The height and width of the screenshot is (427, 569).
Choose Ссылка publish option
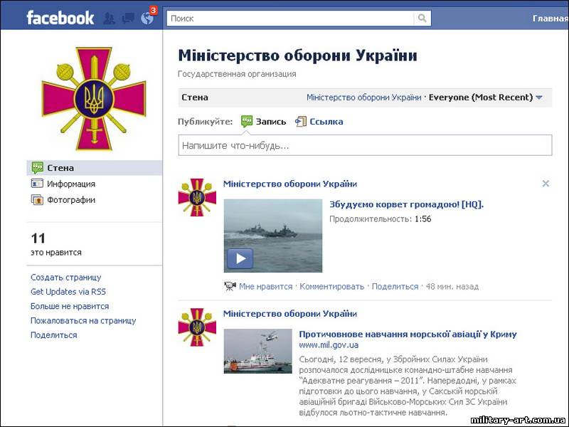[x=326, y=122]
